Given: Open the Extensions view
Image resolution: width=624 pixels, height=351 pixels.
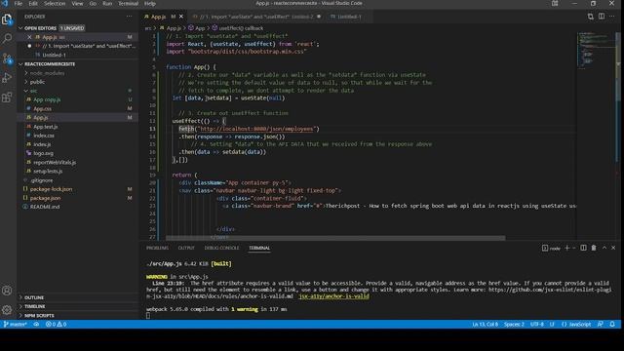Looking at the screenshot, I should [x=7, y=97].
